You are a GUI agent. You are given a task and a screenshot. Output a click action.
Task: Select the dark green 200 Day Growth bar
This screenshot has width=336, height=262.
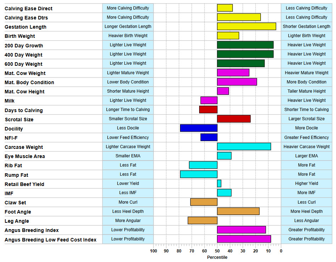click(x=245, y=45)
